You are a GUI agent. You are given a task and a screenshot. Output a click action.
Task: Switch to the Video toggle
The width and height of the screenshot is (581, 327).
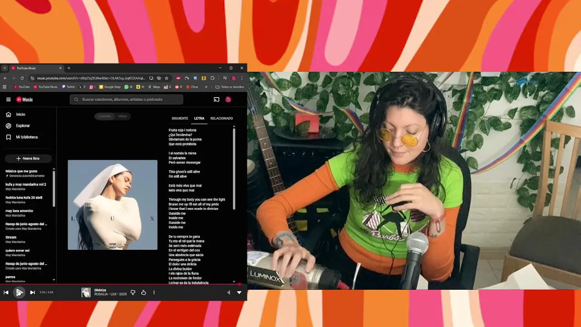(x=123, y=116)
